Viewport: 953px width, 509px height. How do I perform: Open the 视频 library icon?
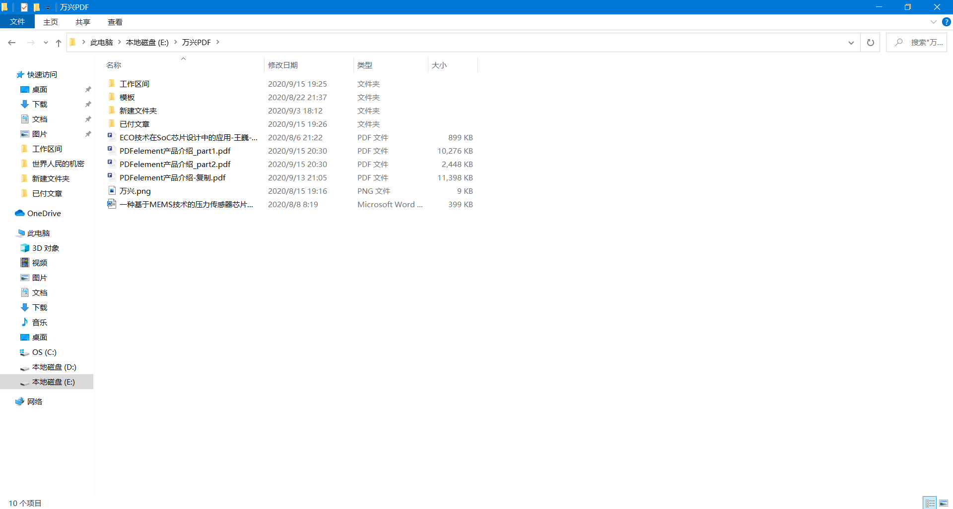click(25, 263)
